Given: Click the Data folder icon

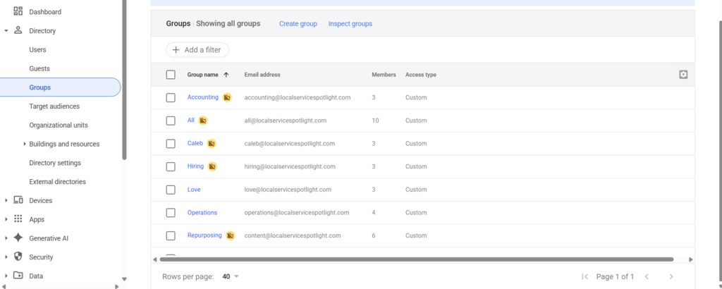Looking at the screenshot, I should pyautogui.click(x=18, y=276).
